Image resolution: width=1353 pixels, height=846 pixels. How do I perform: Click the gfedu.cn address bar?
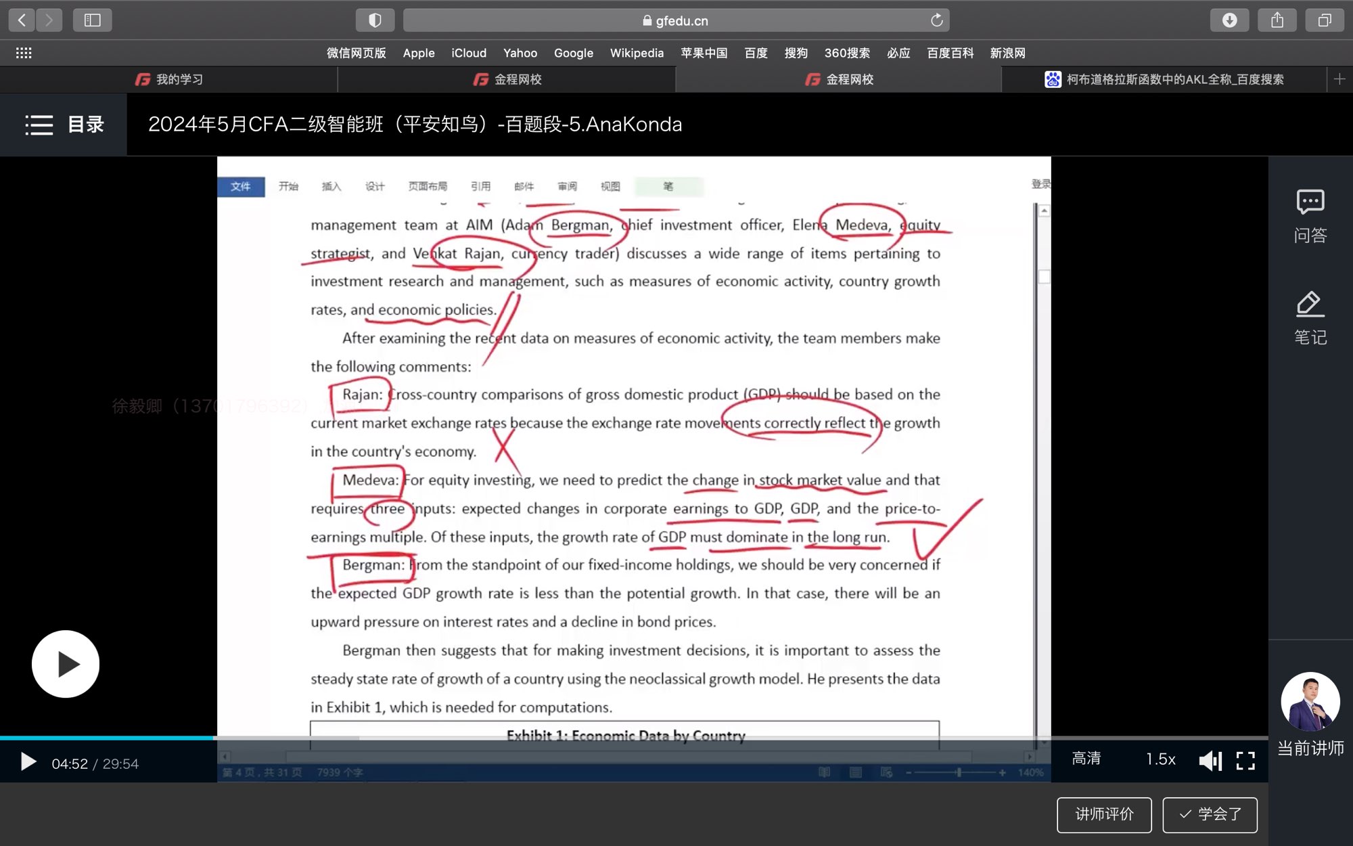(x=675, y=20)
